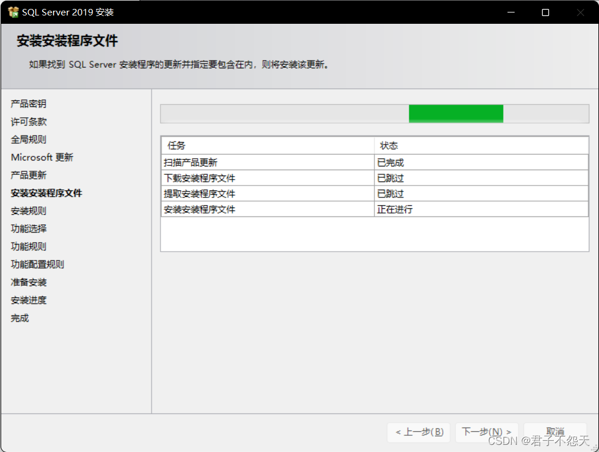Click the SQL Server setup title bar icon
Image resolution: width=599 pixels, height=452 pixels.
point(13,12)
